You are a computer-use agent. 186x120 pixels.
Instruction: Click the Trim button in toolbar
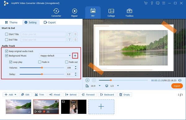point(39,95)
